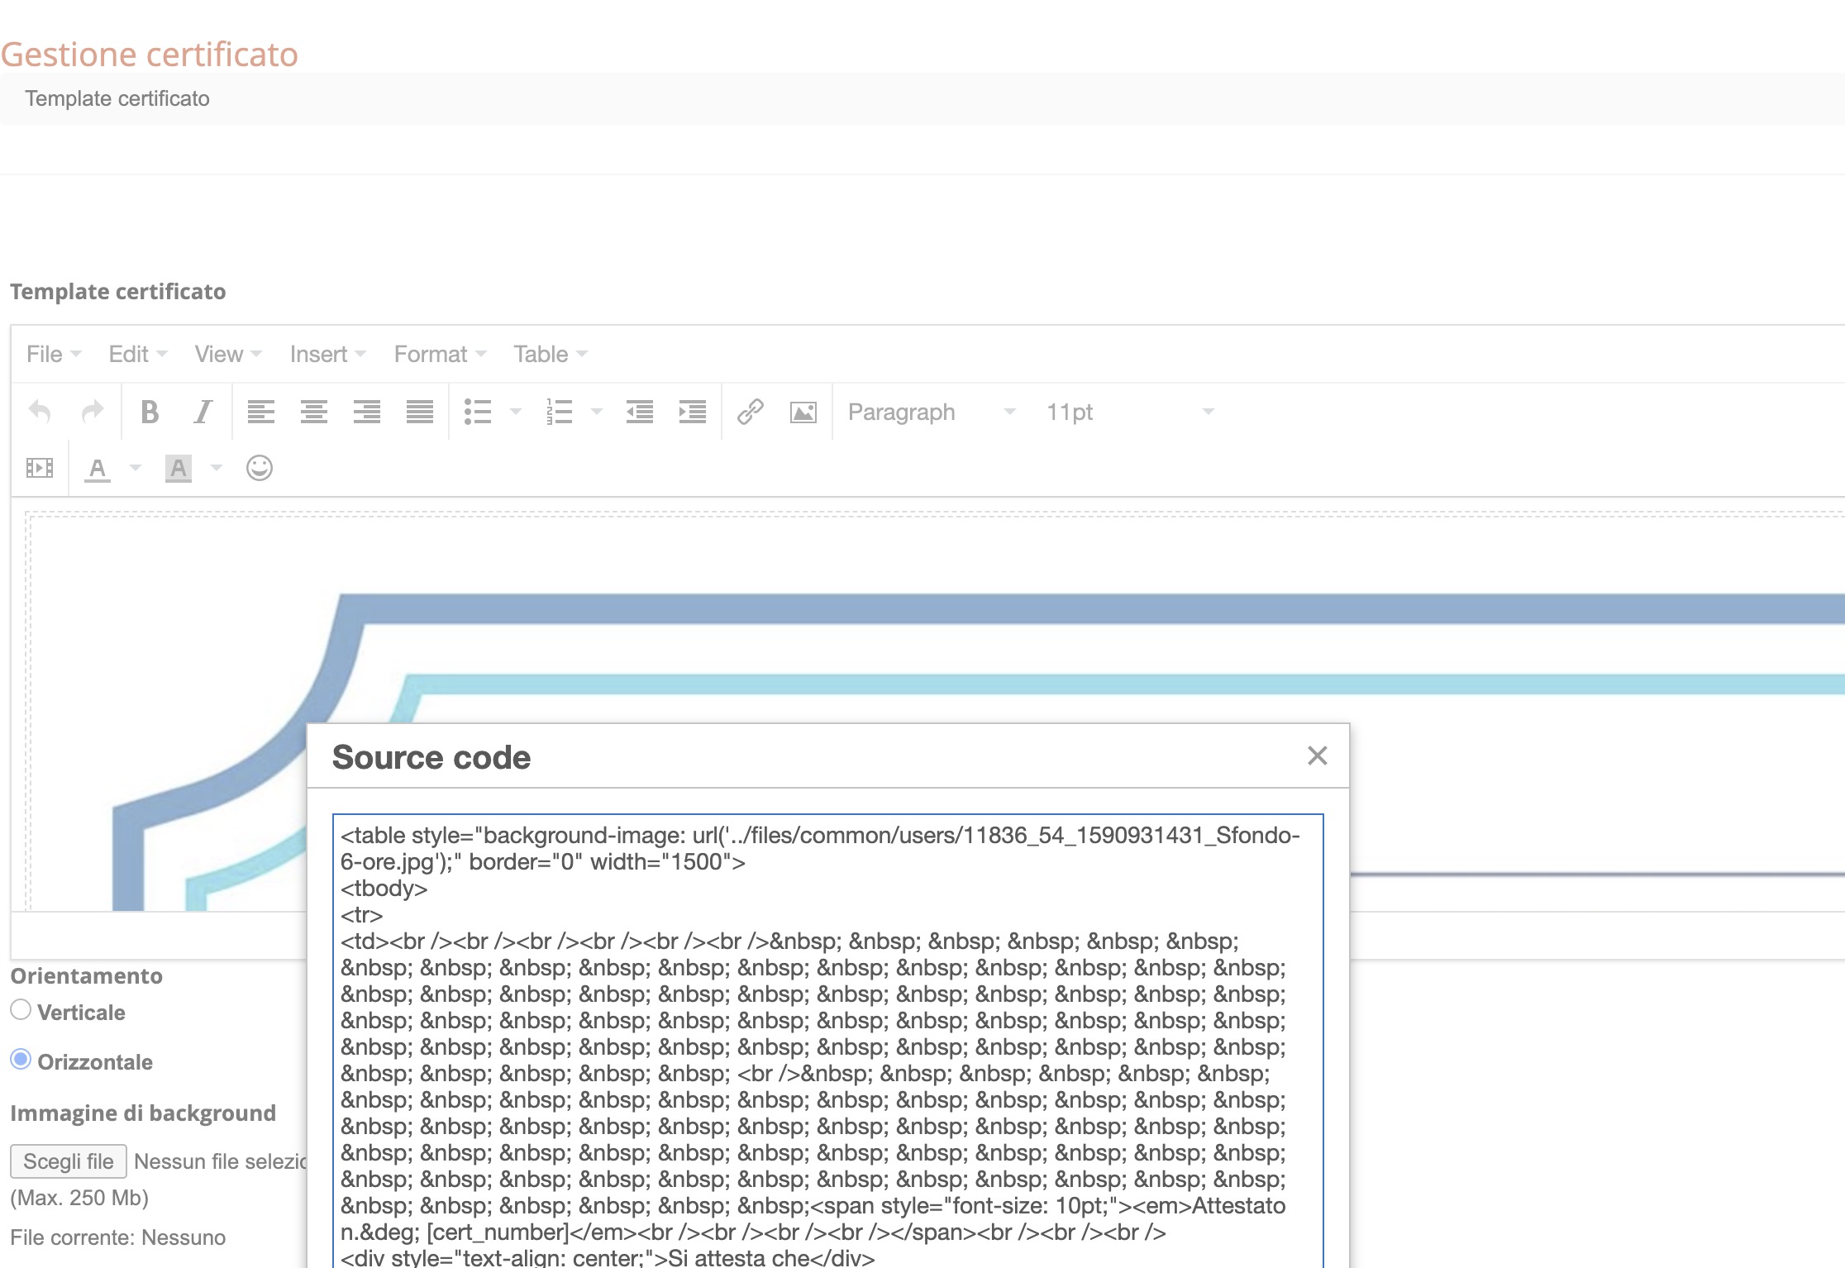Expand the bullet list style arrow
The width and height of the screenshot is (1845, 1268).
pos(516,412)
